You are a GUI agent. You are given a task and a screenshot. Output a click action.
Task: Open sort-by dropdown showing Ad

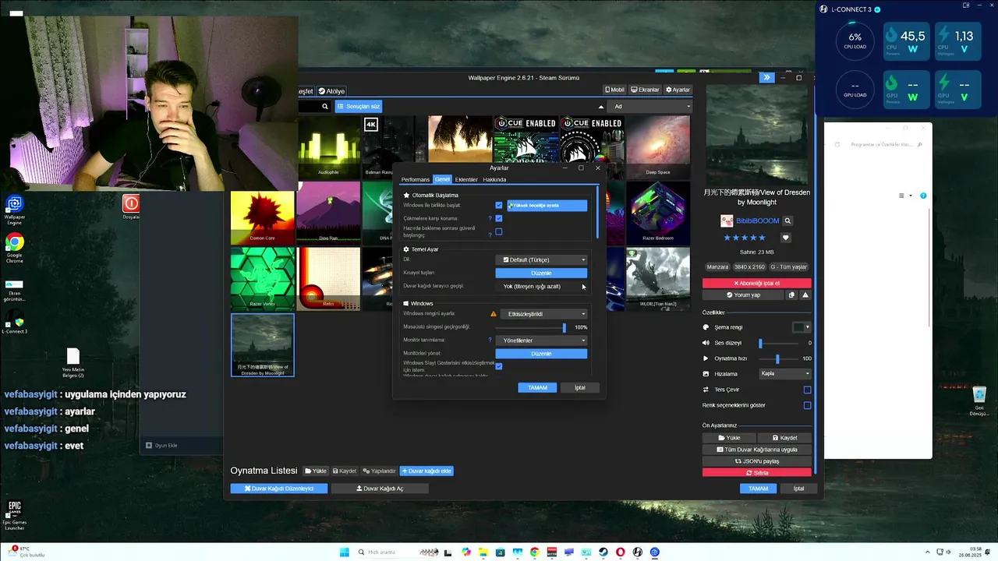pos(649,107)
